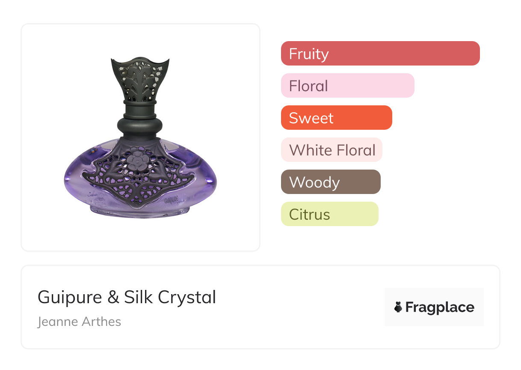Image resolution: width=521 pixels, height=370 pixels.
Task: Click the "White Floral" label text
Action: point(332,150)
